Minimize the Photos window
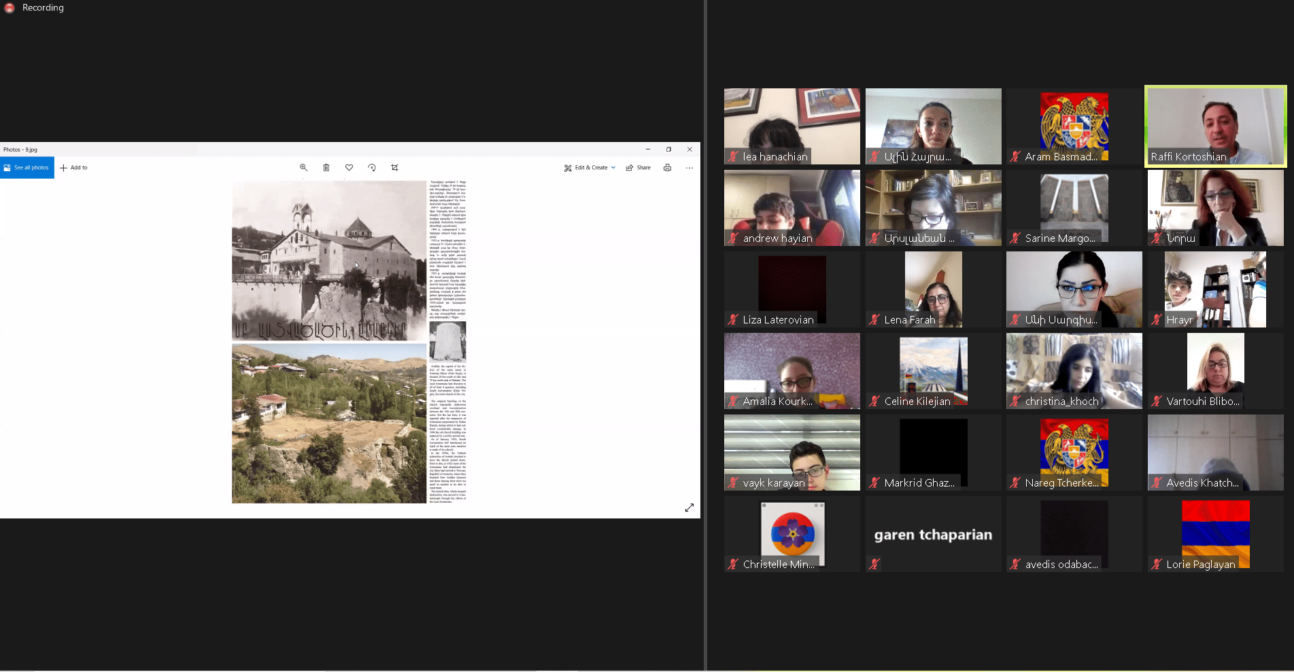The height and width of the screenshot is (672, 1294). (648, 149)
